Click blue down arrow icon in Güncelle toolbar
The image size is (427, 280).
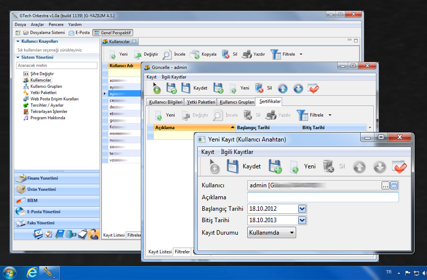pyautogui.click(x=298, y=88)
